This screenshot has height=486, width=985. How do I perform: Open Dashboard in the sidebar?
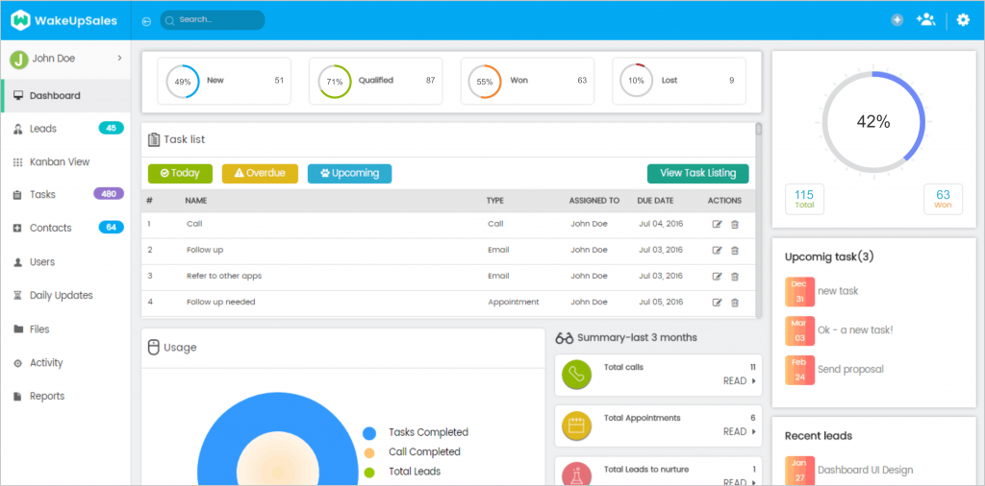(66, 96)
